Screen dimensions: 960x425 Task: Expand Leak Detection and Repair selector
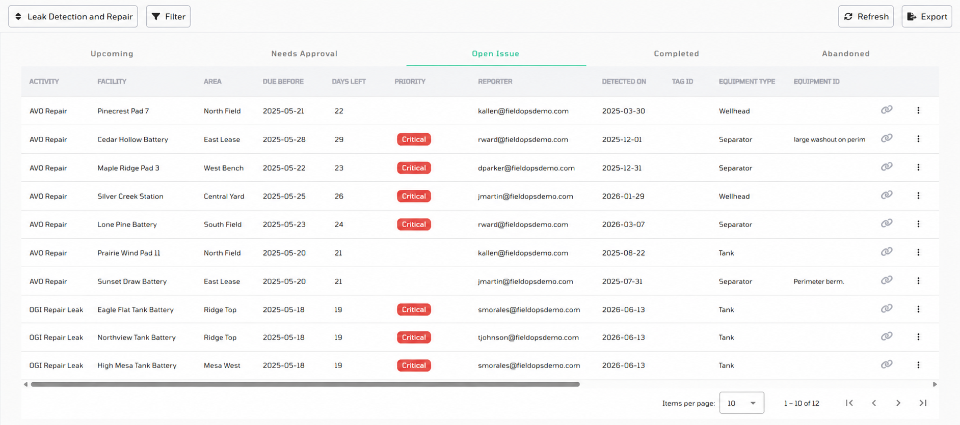pos(73,16)
